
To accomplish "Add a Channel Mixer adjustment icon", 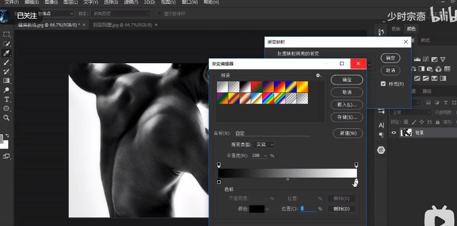I will tap(438, 69).
